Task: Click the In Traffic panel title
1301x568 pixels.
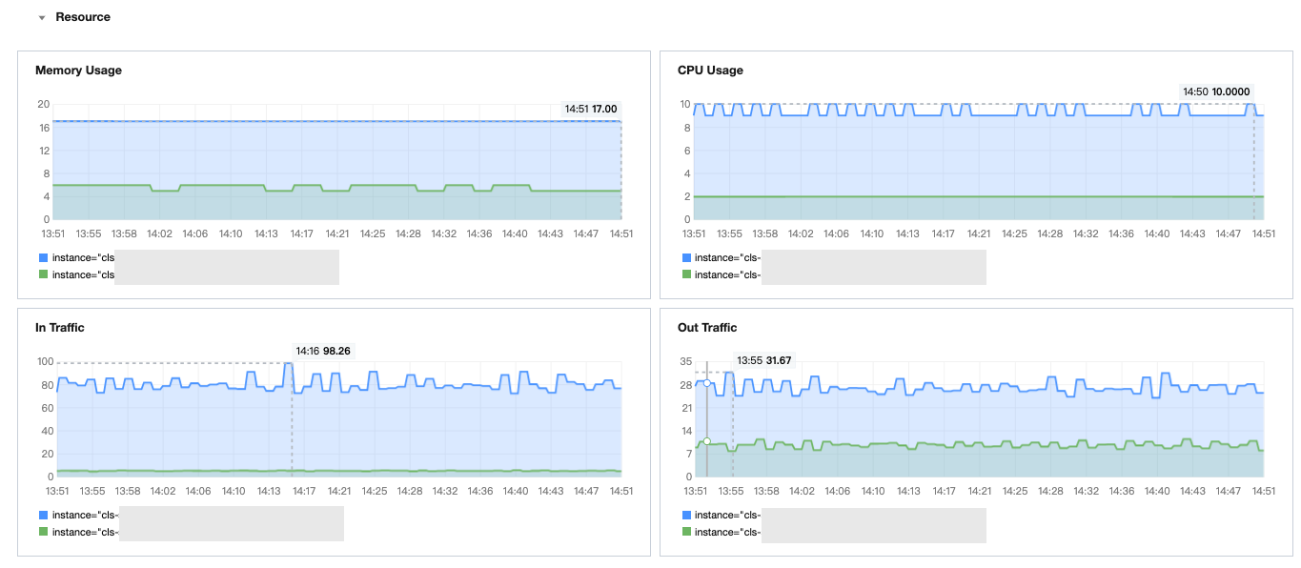Action: tap(60, 328)
